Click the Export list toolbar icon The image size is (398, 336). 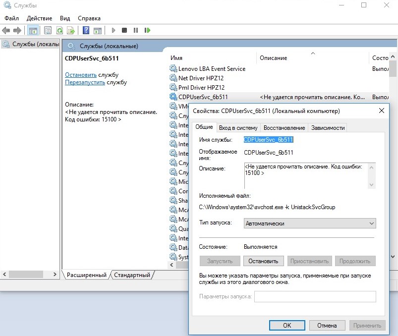pyautogui.click(x=71, y=30)
